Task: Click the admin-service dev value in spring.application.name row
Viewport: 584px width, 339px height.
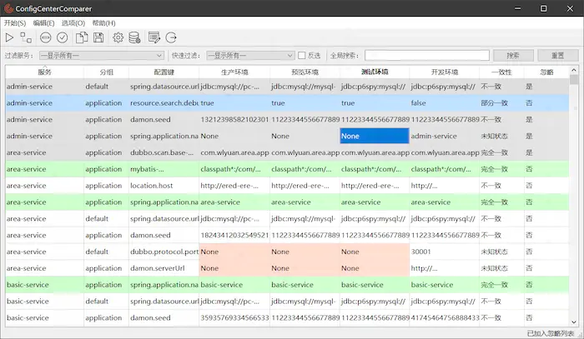Action: click(445, 136)
